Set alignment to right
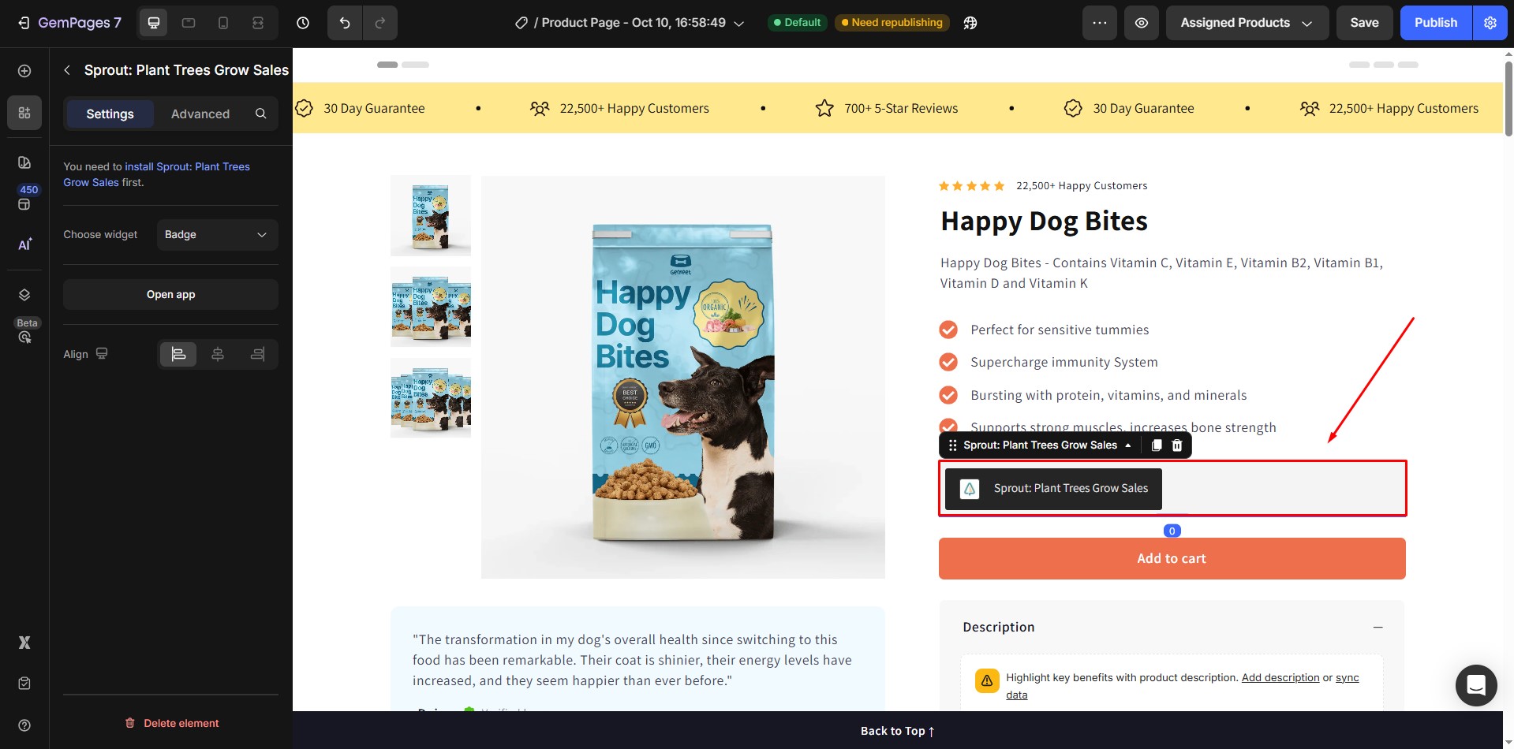 click(x=257, y=355)
